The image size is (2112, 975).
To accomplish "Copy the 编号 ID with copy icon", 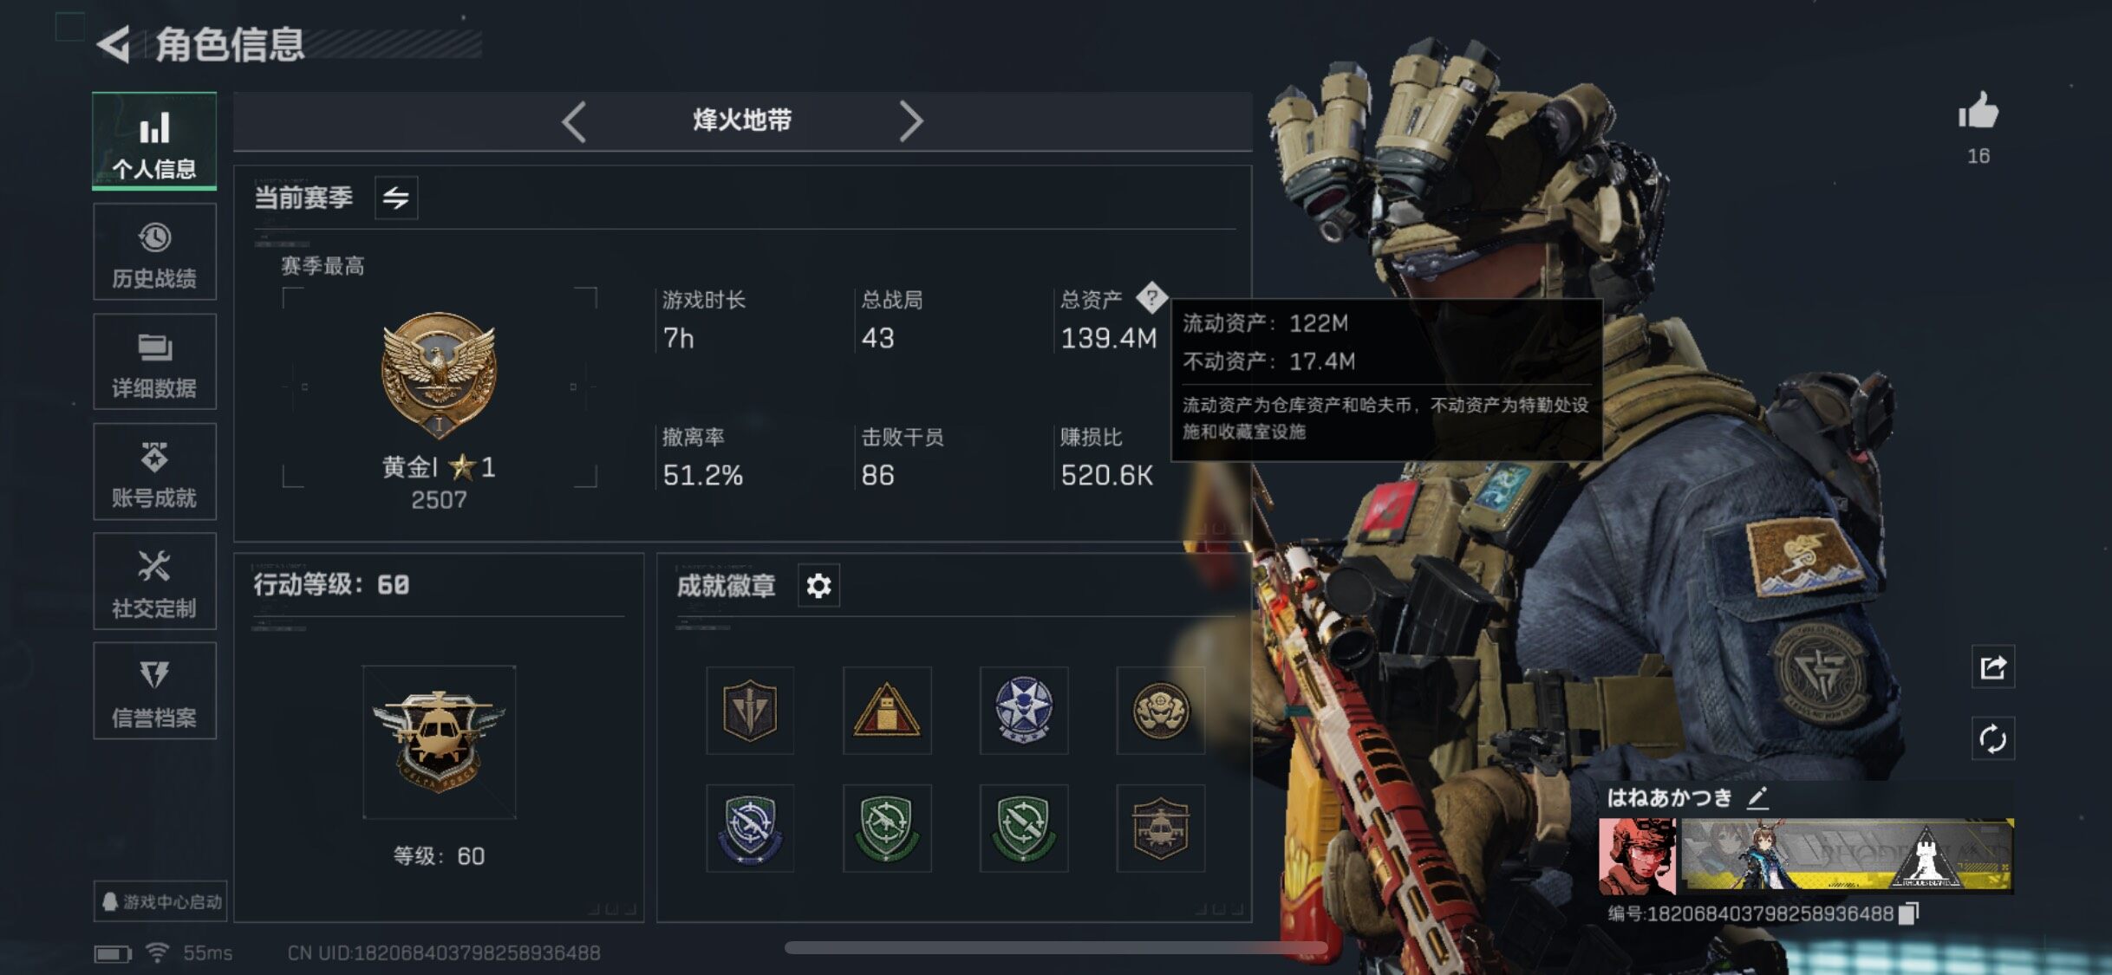I will pyautogui.click(x=1908, y=913).
